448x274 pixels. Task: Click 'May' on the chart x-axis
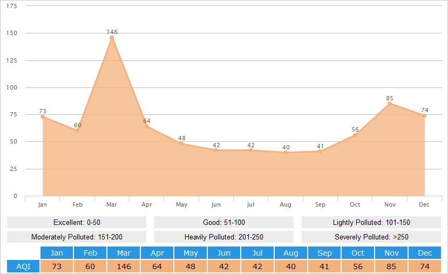click(x=181, y=204)
